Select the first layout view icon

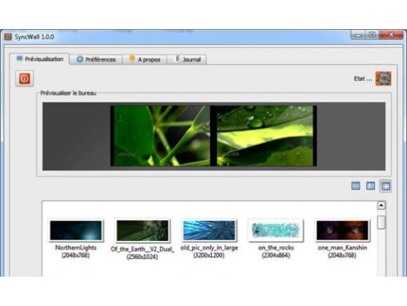tap(356, 186)
